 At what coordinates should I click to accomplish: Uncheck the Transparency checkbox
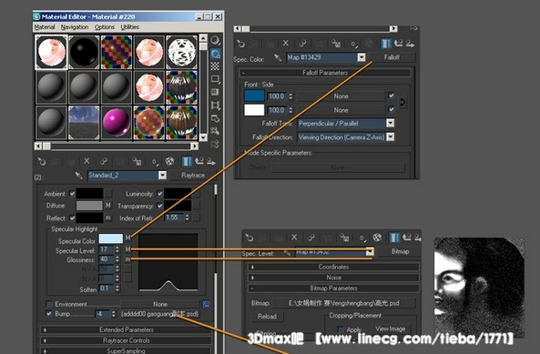tap(159, 206)
